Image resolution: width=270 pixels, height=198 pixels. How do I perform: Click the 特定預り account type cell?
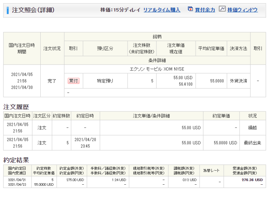pyautogui.click(x=105, y=80)
